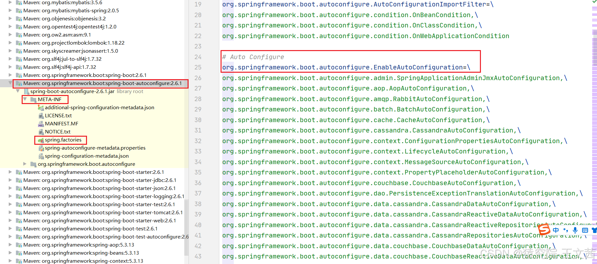The image size is (597, 264).
Task: Click the RabbitAutoConfiguration line
Action: [356, 99]
